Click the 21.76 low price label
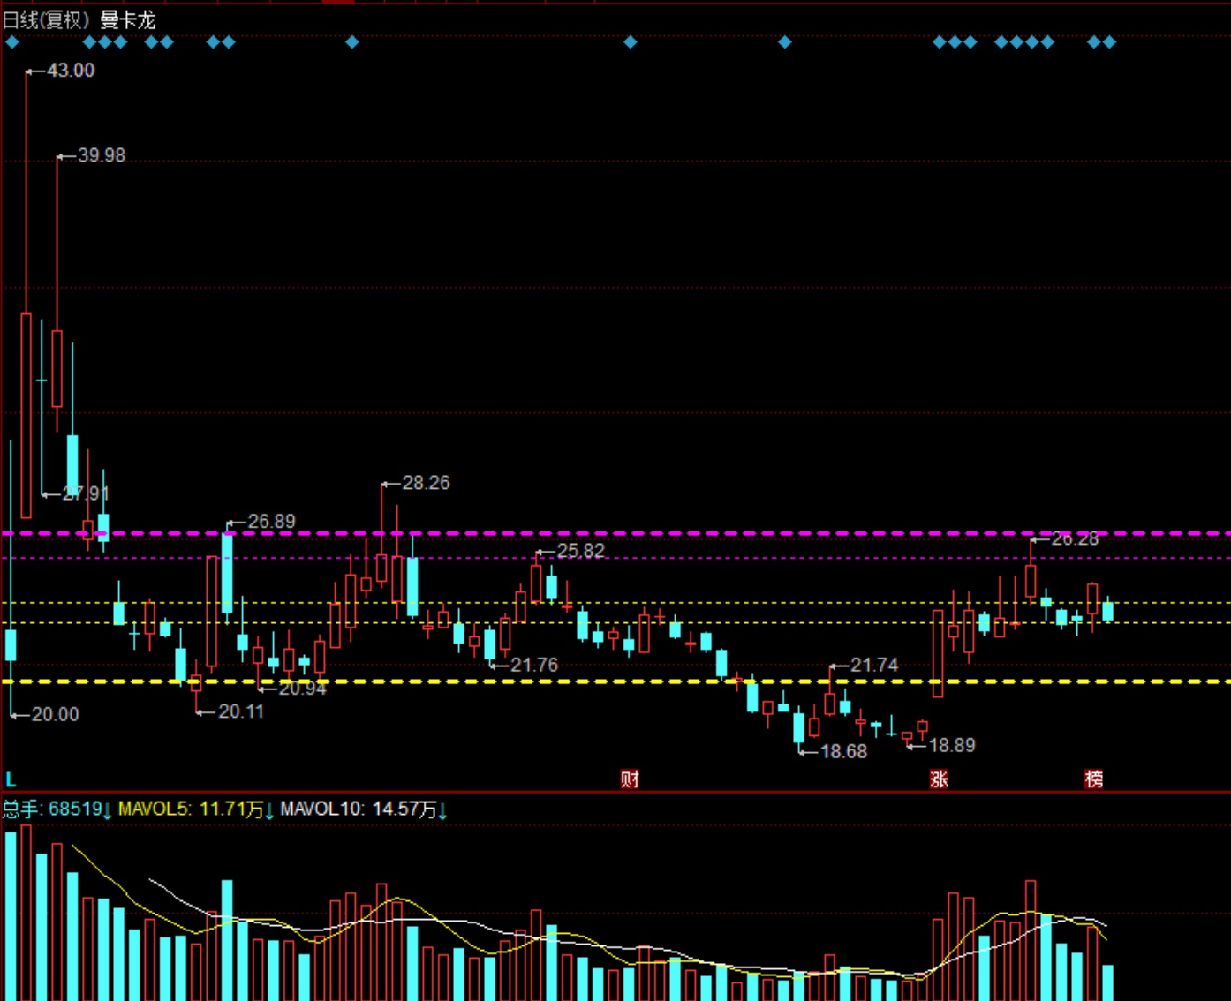Viewport: 1231px width, 1001px height. pos(534,665)
